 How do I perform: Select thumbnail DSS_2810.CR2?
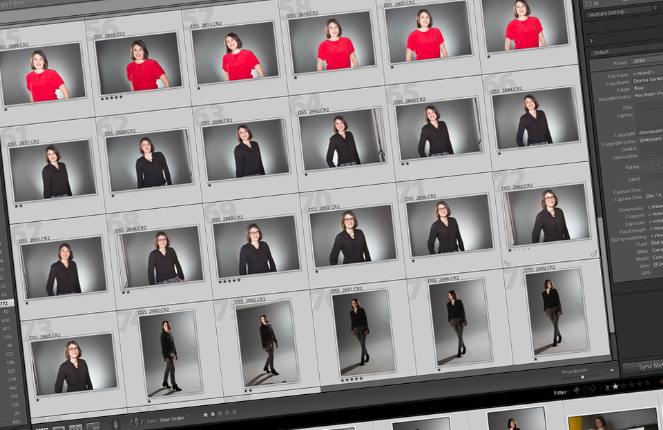138,63
